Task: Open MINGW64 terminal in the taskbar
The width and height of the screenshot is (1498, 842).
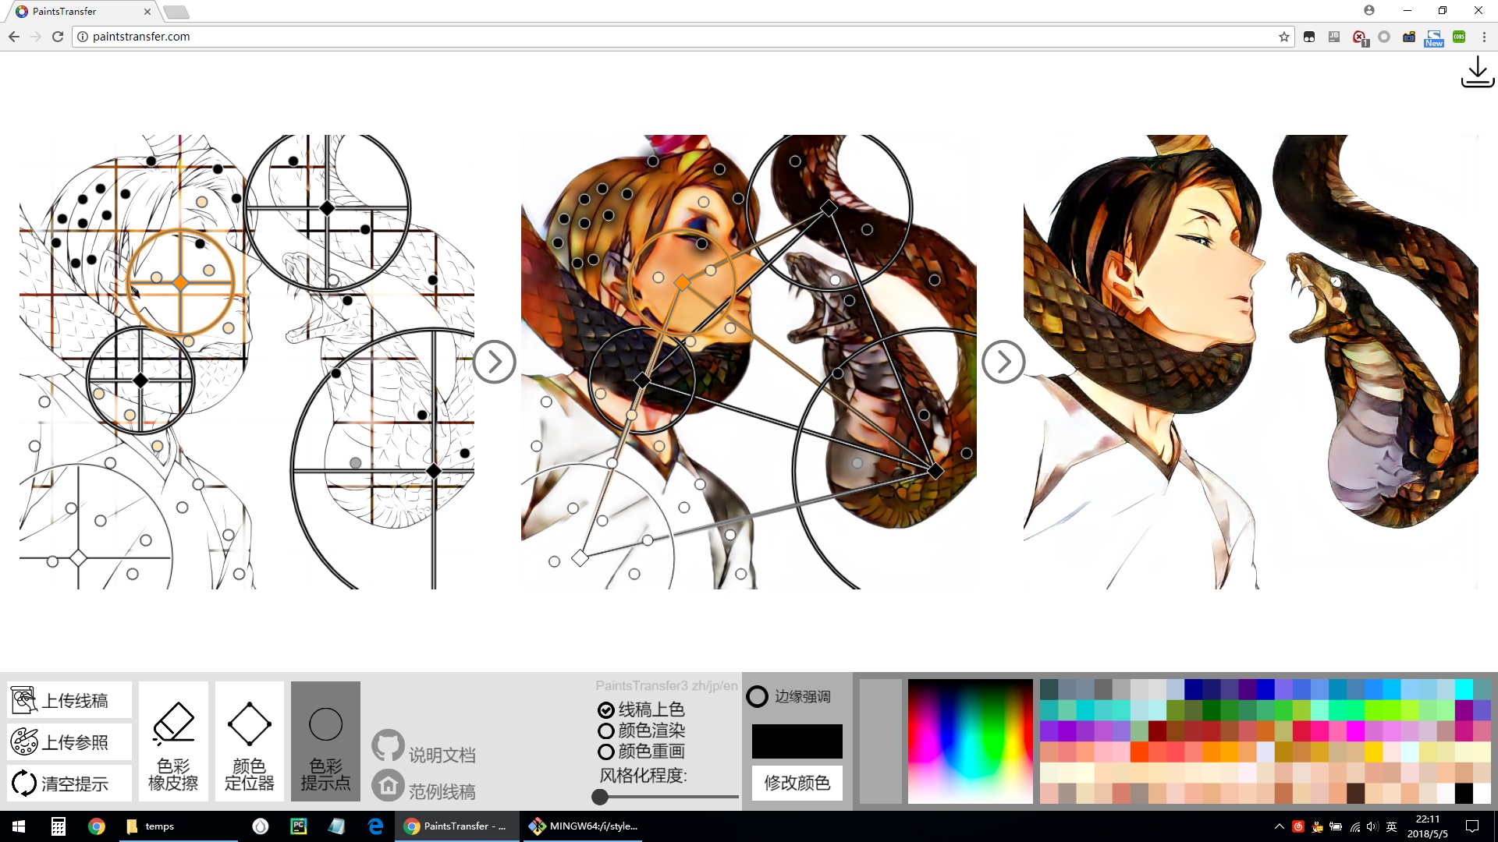Action: point(584,826)
